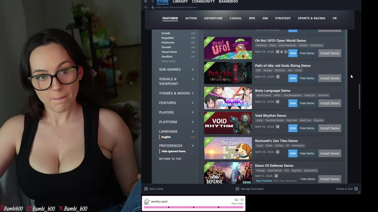This screenshot has width=378, height=212.
Task: Install the Path of Idle demo
Action: click(330, 78)
